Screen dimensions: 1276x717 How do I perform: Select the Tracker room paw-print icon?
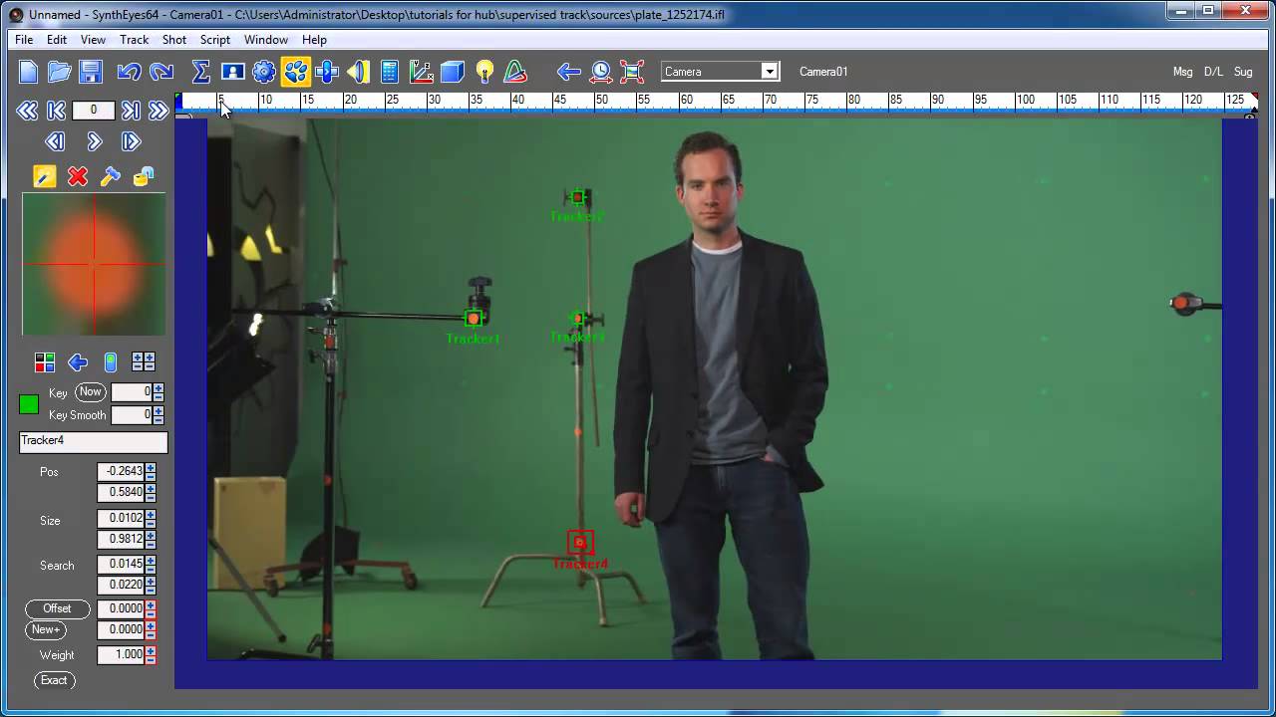(x=296, y=72)
